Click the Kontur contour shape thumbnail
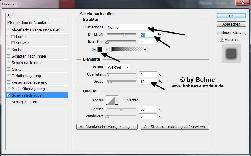251x156 pixels. click(x=110, y=100)
